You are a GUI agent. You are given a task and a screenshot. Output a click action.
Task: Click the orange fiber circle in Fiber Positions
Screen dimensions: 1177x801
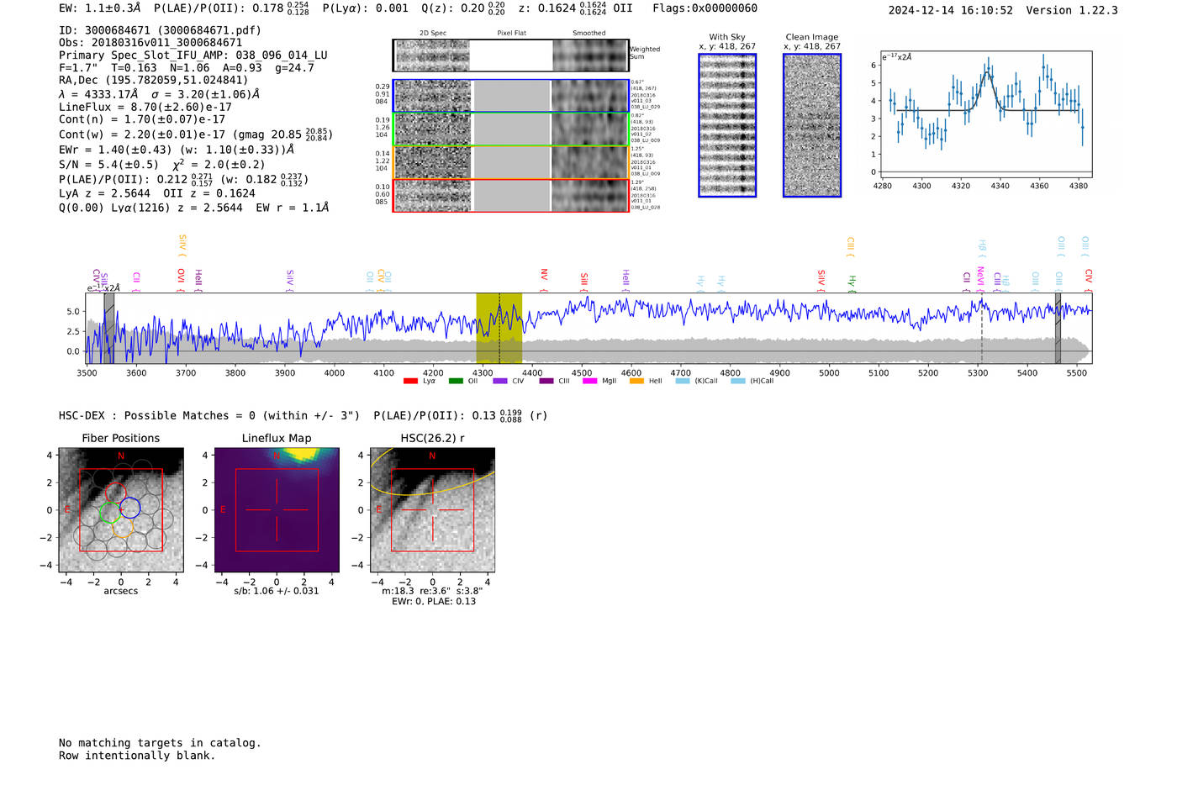coord(123,527)
